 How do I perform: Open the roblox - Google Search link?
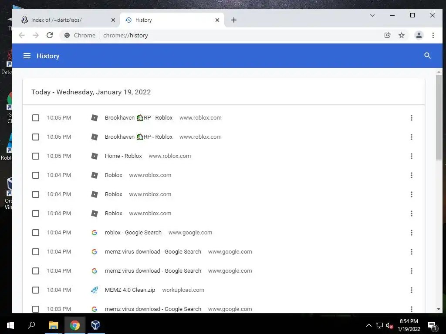133,233
